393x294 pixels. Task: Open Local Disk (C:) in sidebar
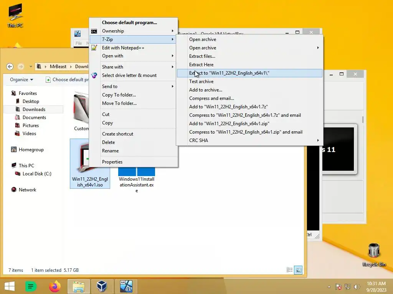pyautogui.click(x=36, y=173)
